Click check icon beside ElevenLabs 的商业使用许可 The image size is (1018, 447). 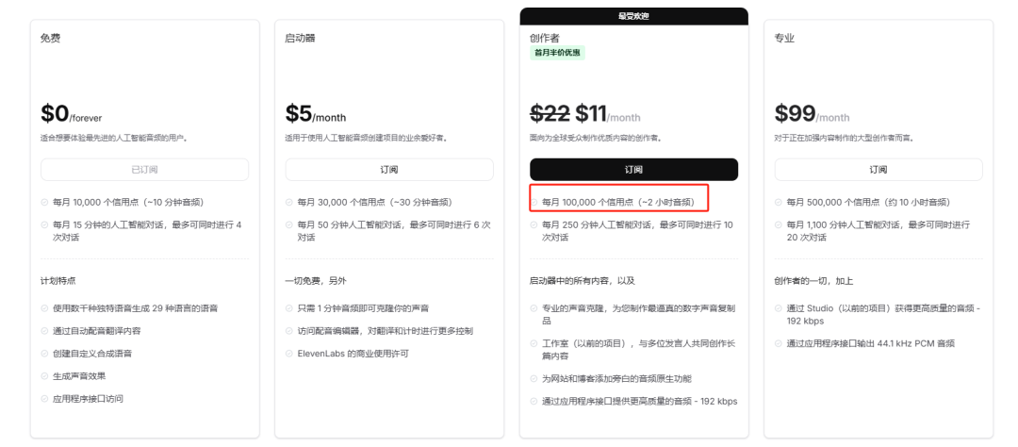click(x=289, y=354)
